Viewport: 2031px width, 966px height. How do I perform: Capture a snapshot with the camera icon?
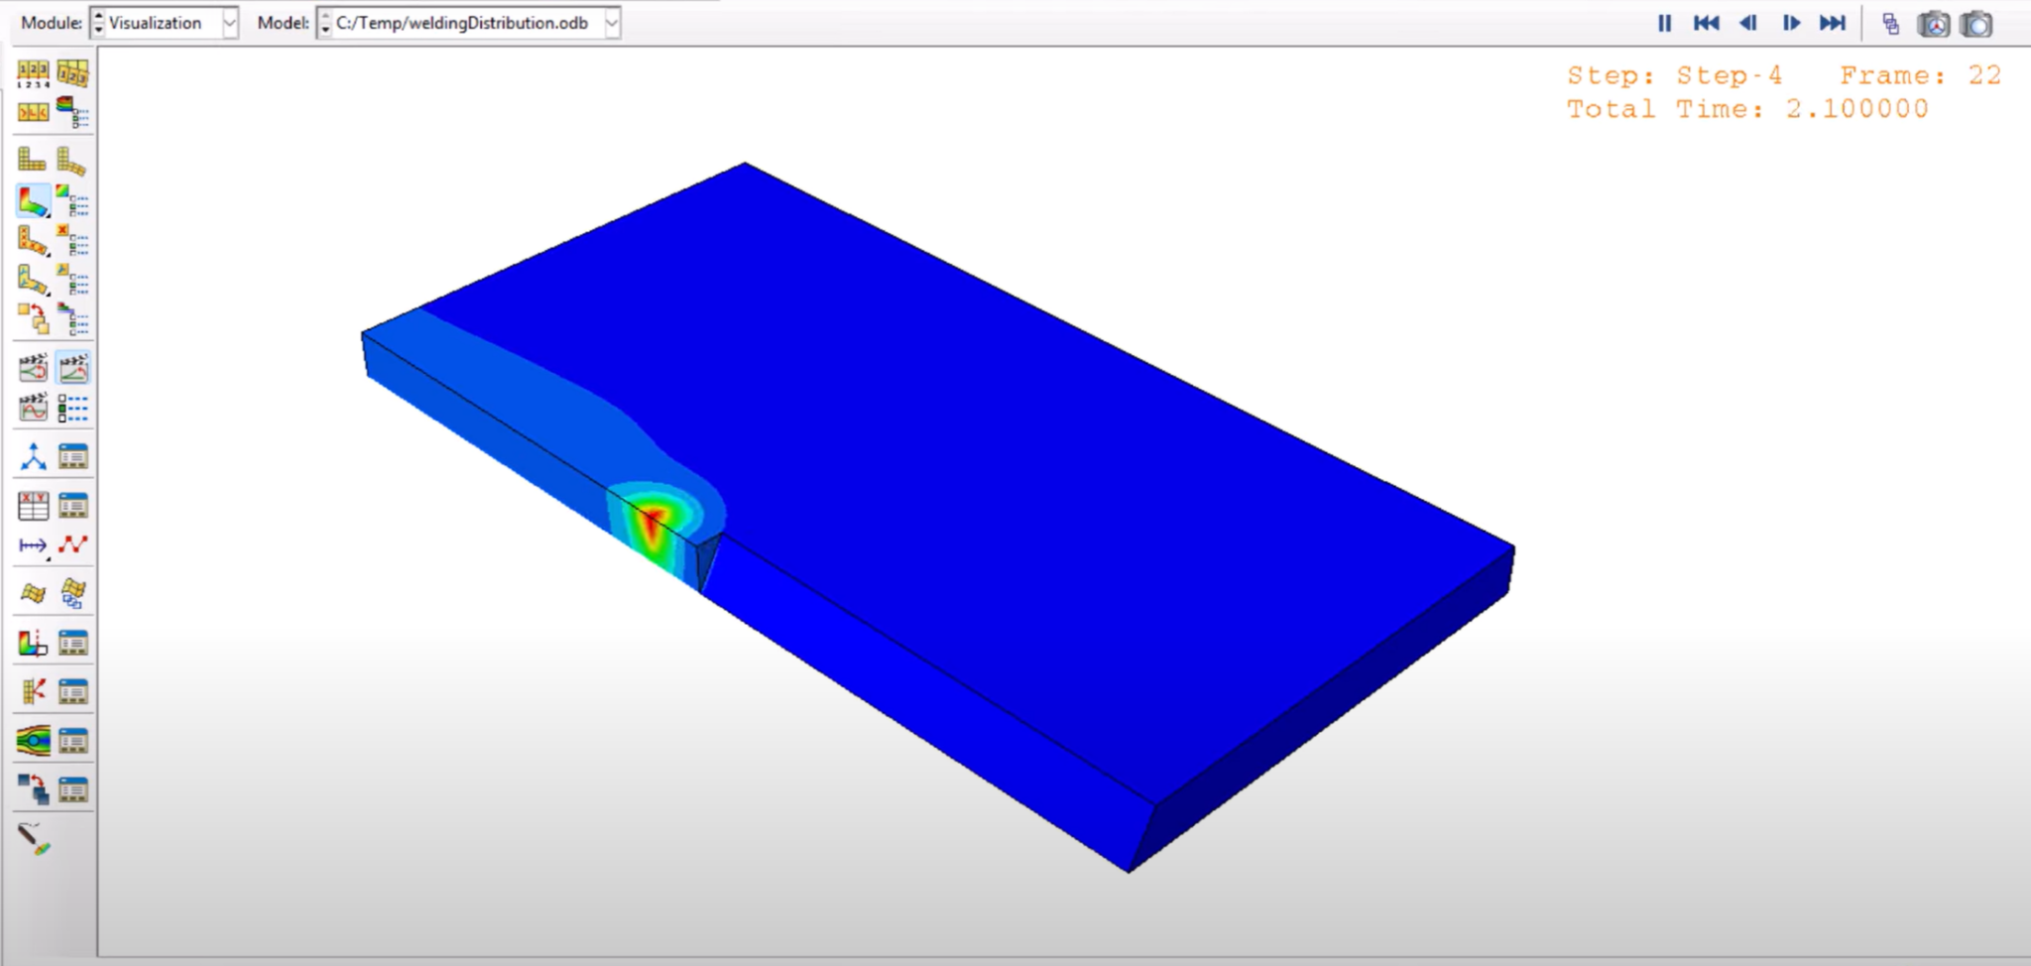point(1975,23)
